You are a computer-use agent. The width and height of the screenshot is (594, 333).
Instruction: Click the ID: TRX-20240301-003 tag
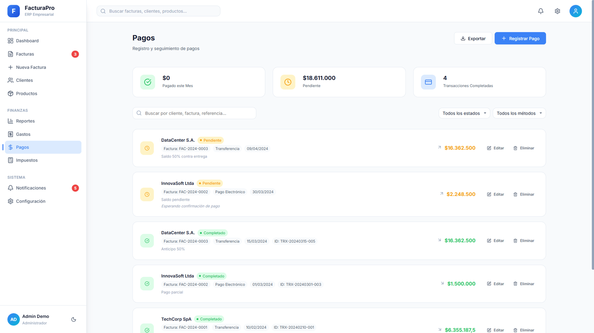point(301,284)
